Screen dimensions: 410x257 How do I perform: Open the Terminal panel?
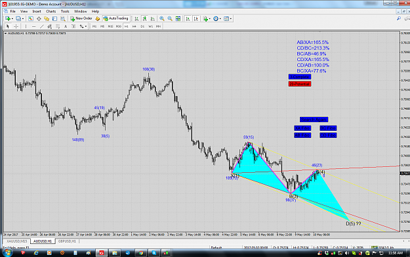coord(54,18)
